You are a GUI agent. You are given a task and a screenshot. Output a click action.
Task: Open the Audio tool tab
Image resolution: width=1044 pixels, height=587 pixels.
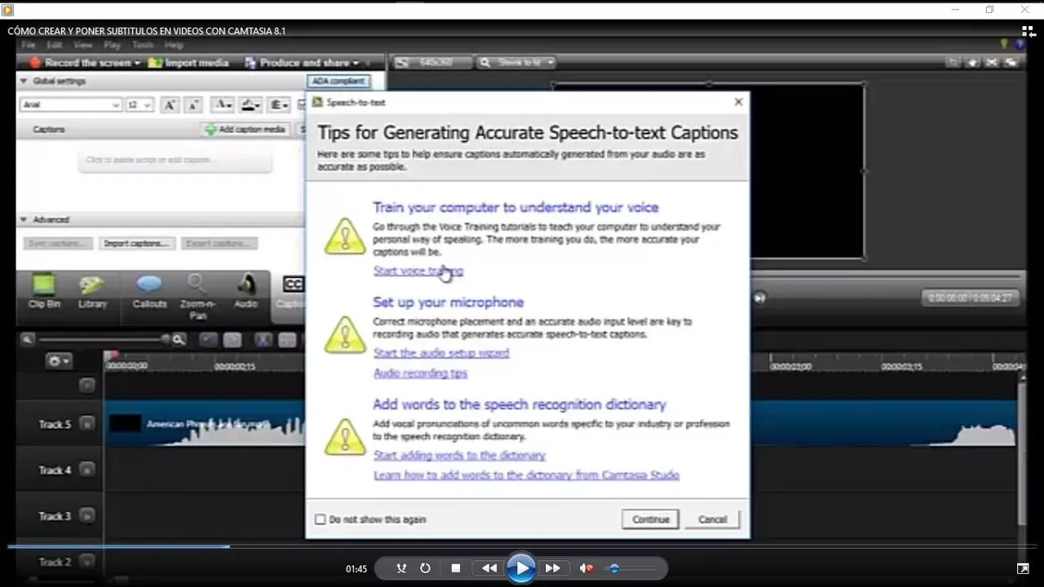coord(246,292)
